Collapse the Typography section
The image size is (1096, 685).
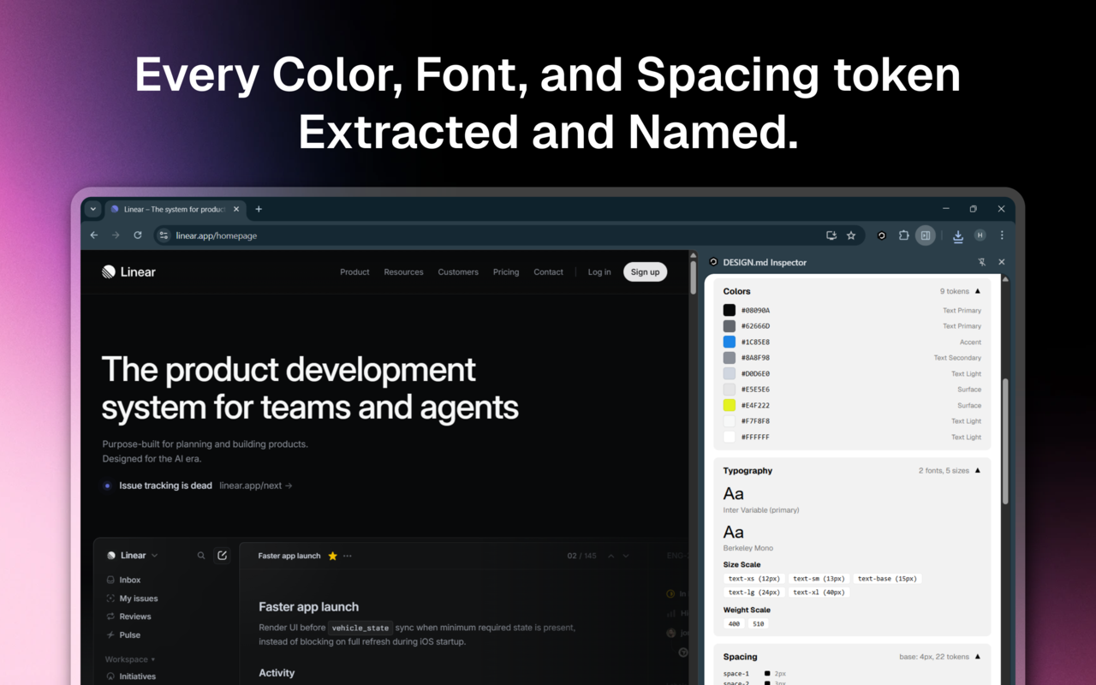point(977,470)
